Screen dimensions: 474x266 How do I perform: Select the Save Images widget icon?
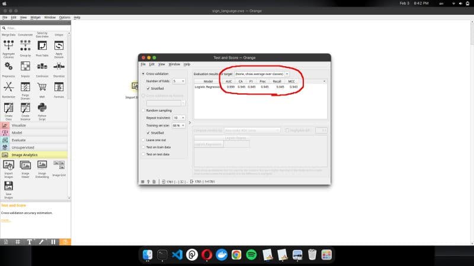coord(8,186)
